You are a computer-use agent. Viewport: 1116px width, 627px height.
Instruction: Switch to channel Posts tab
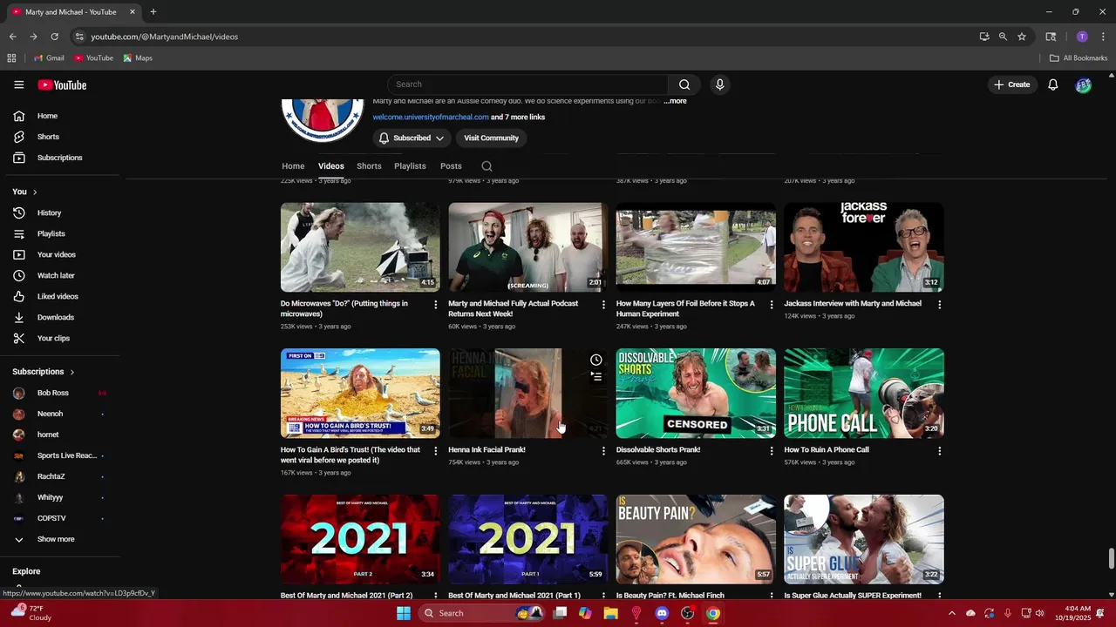451,166
